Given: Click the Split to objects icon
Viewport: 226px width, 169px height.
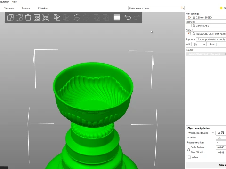Looking at the screenshot, I should pyautogui.click(x=97, y=17).
